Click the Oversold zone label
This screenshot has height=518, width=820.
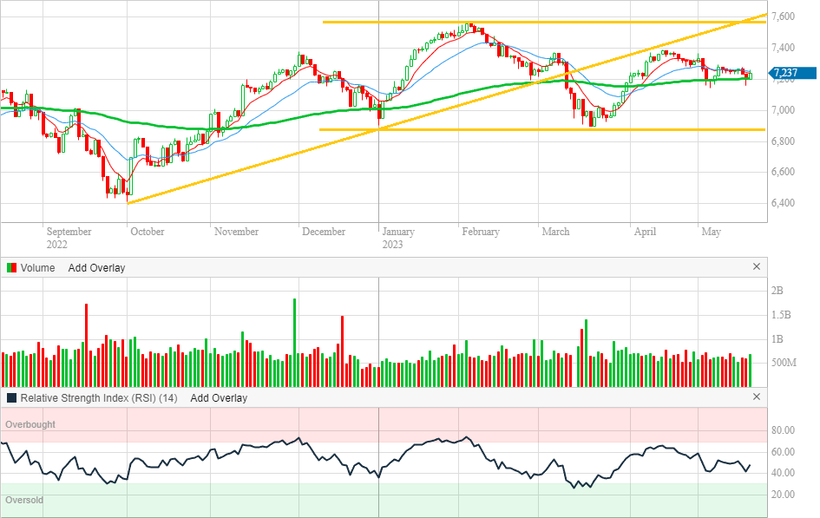click(x=24, y=501)
